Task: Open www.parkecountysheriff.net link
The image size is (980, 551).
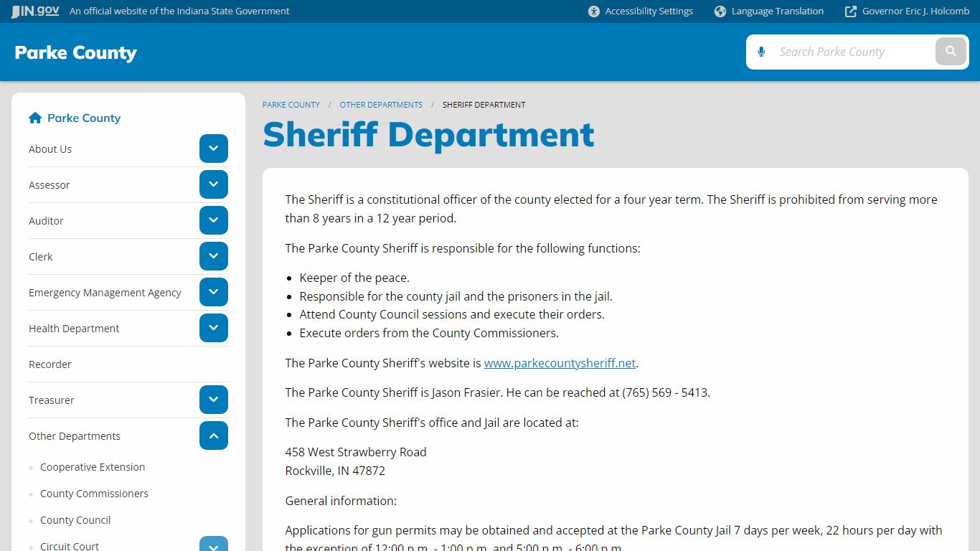Action: (x=560, y=363)
